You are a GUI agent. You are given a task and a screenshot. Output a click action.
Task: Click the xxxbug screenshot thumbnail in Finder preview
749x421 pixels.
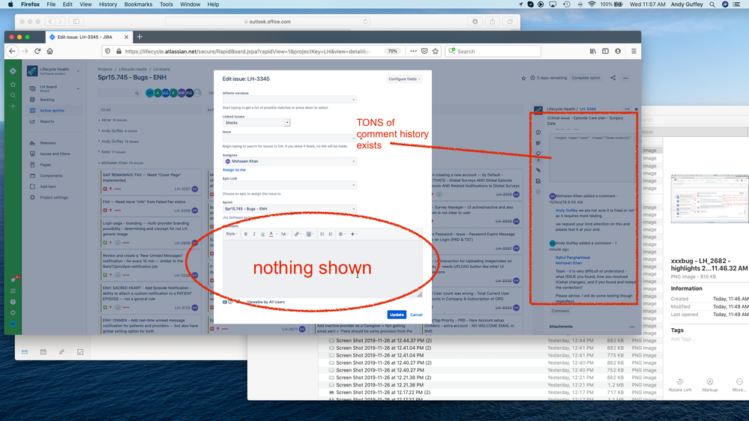709,199
